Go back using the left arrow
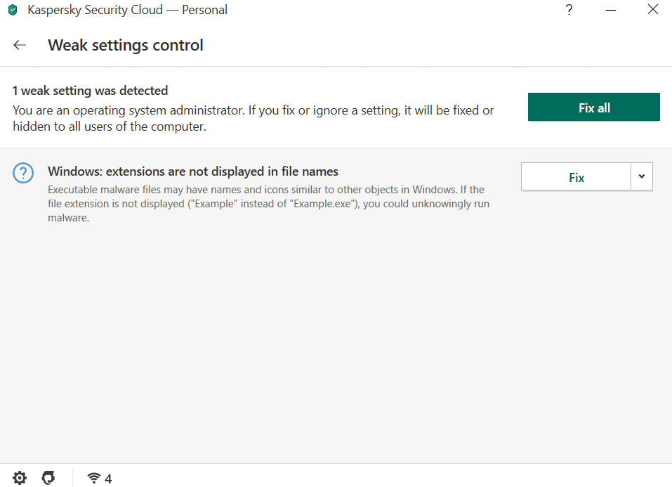Image resolution: width=672 pixels, height=487 pixels. (x=20, y=46)
